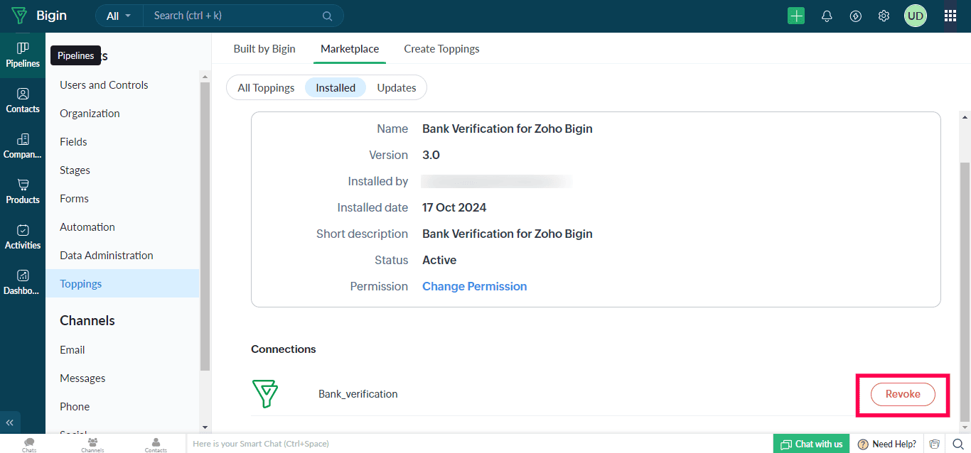The height and width of the screenshot is (453, 971).
Task: Collapse the left rail with the double chevron
Action: pyautogui.click(x=10, y=422)
